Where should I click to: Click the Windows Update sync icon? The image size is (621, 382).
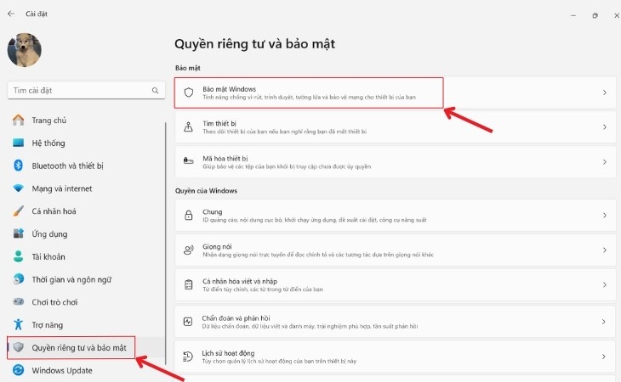[19, 370]
